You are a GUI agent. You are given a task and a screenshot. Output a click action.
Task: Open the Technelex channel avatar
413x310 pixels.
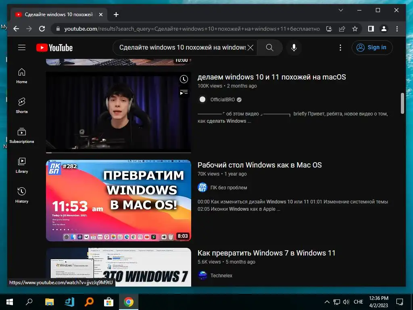[202, 275]
